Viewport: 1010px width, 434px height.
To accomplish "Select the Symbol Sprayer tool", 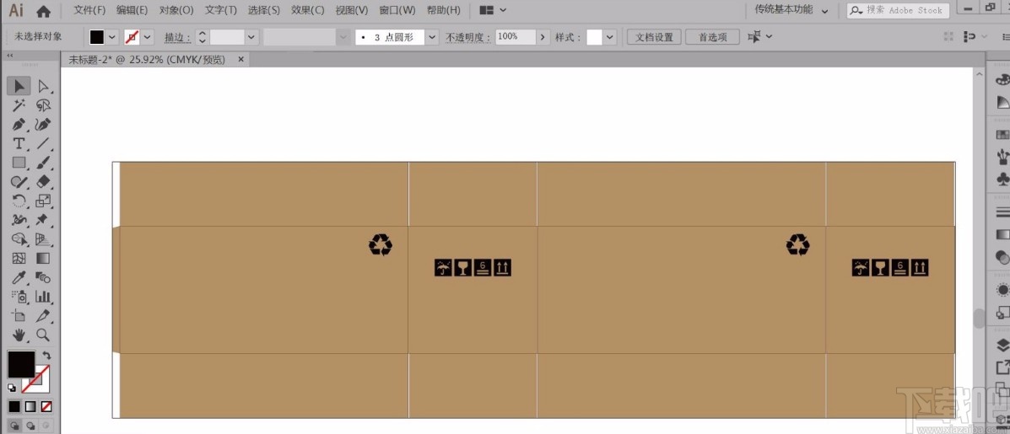I will 19,297.
